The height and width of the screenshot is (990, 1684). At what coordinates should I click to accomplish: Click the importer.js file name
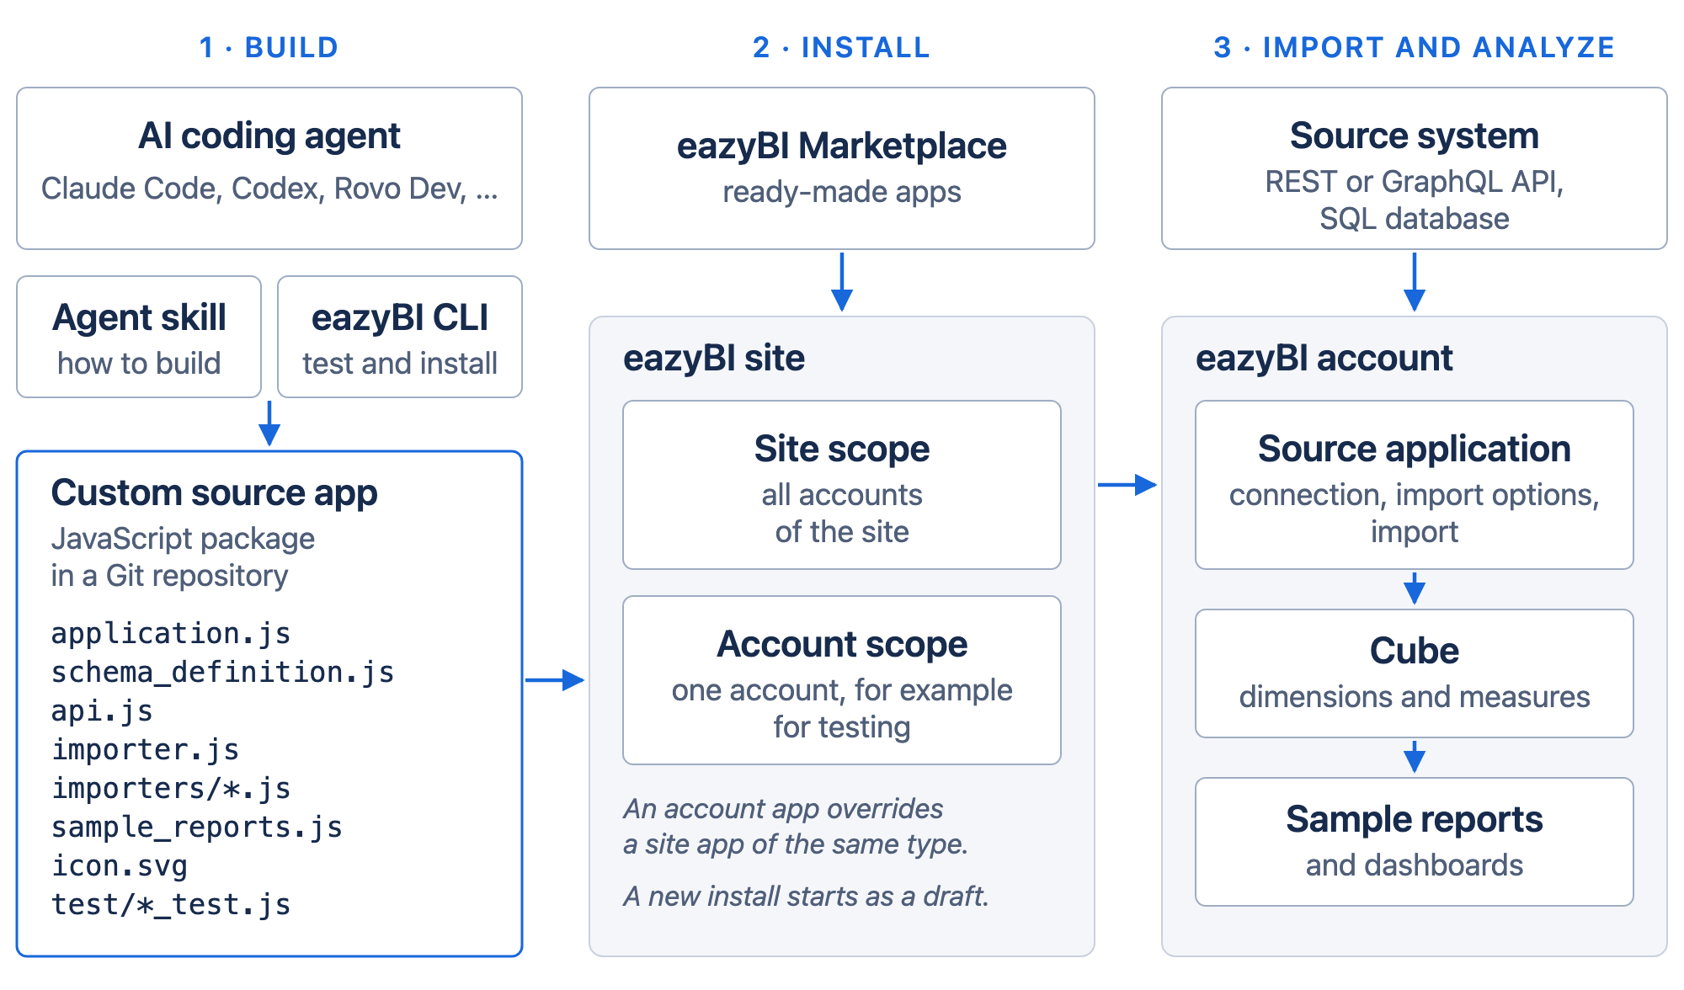click(145, 749)
